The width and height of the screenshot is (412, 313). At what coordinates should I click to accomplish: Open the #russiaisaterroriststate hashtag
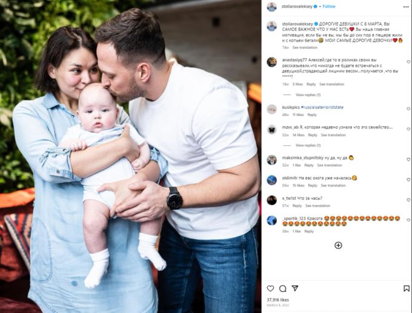[x=322, y=107]
